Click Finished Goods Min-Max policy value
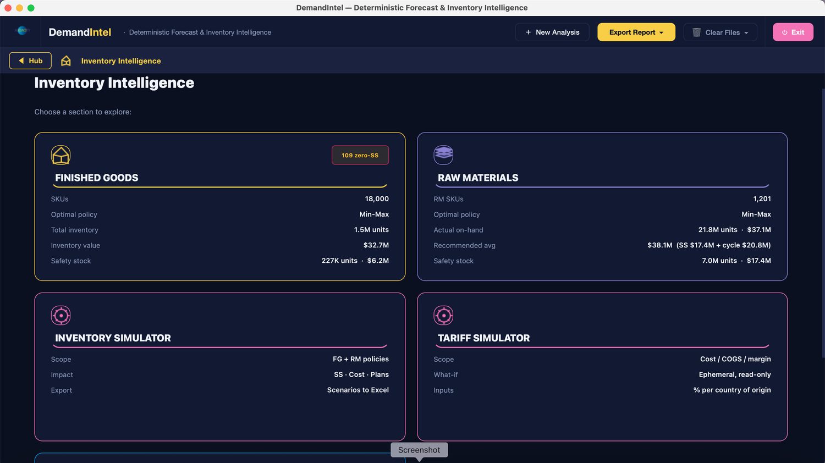This screenshot has height=463, width=825. click(374, 214)
